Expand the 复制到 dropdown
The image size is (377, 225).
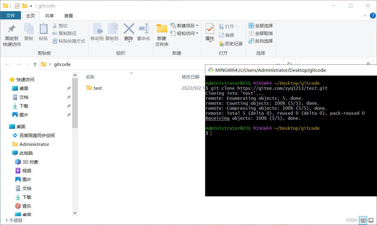[112, 42]
